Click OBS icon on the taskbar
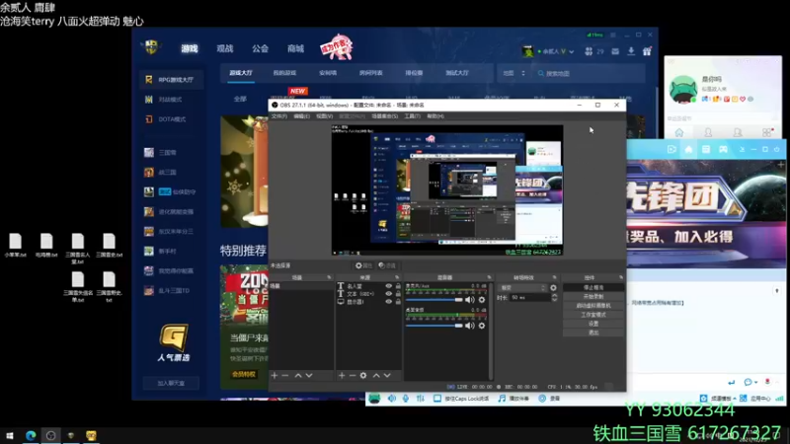Viewport: 790px width, 444px height. tap(51, 436)
